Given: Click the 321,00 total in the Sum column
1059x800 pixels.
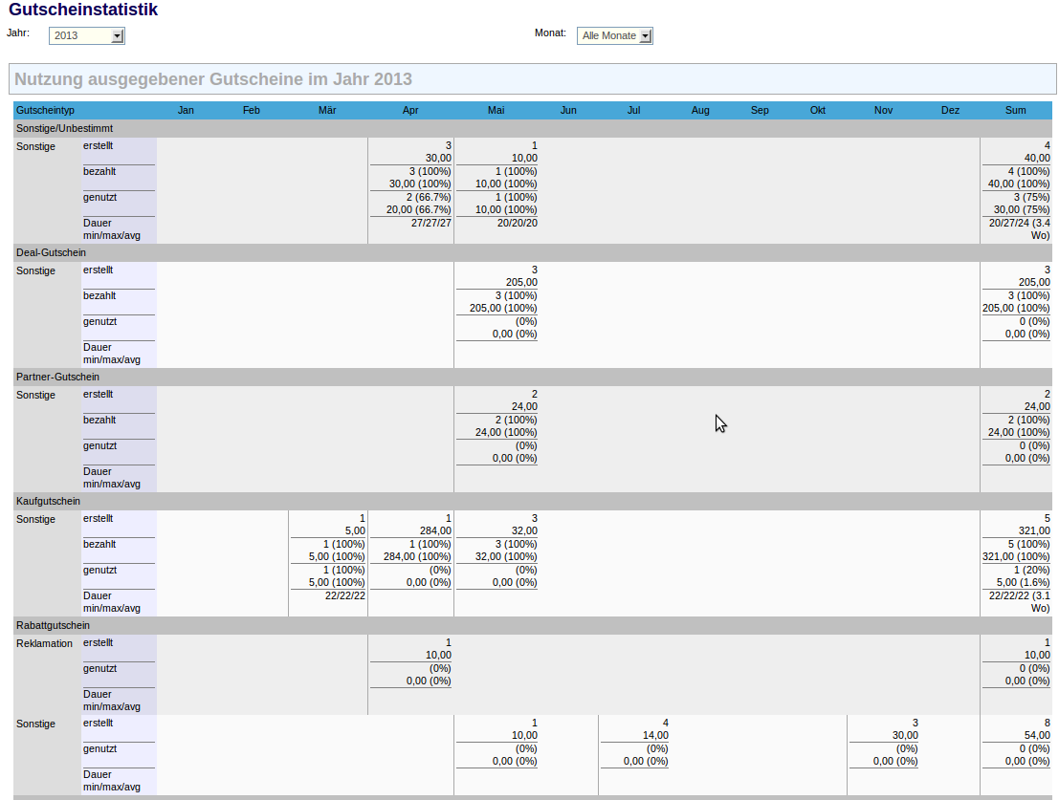Looking at the screenshot, I should [1031, 531].
